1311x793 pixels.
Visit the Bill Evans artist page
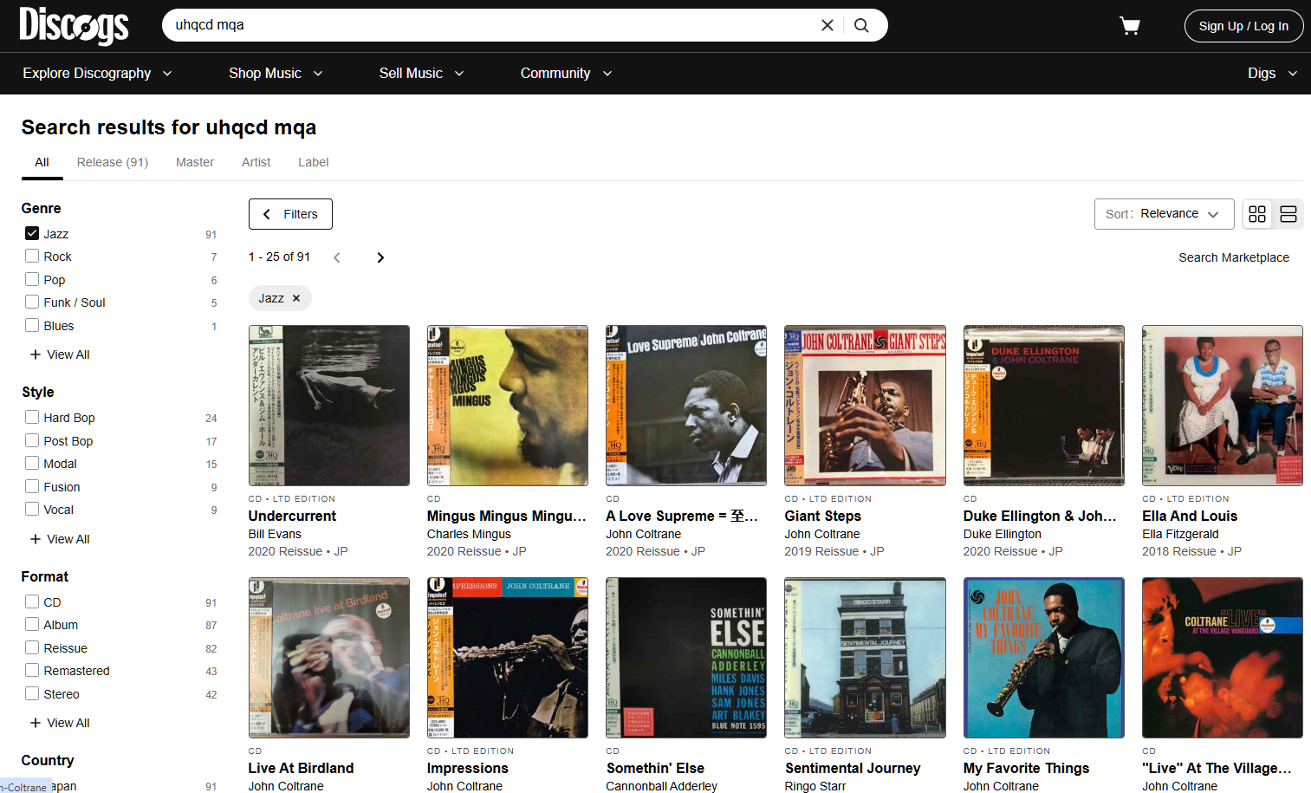(275, 534)
